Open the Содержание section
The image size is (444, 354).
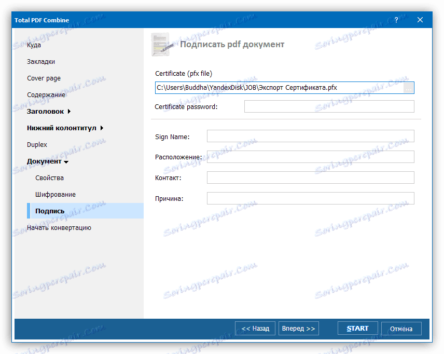click(x=46, y=94)
